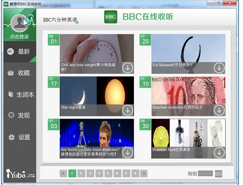Click the 07/10 date badge
Screen dimensions: 243x185
145,82
